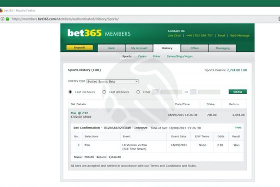The height and width of the screenshot is (187, 280).
Task: Click the green padlock icon in address bar
Action: pyautogui.click(x=7, y=19)
